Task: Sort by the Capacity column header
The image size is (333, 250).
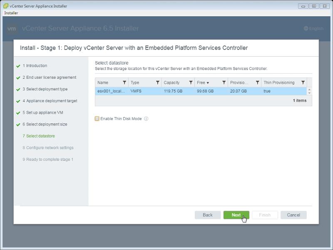Action: click(171, 82)
